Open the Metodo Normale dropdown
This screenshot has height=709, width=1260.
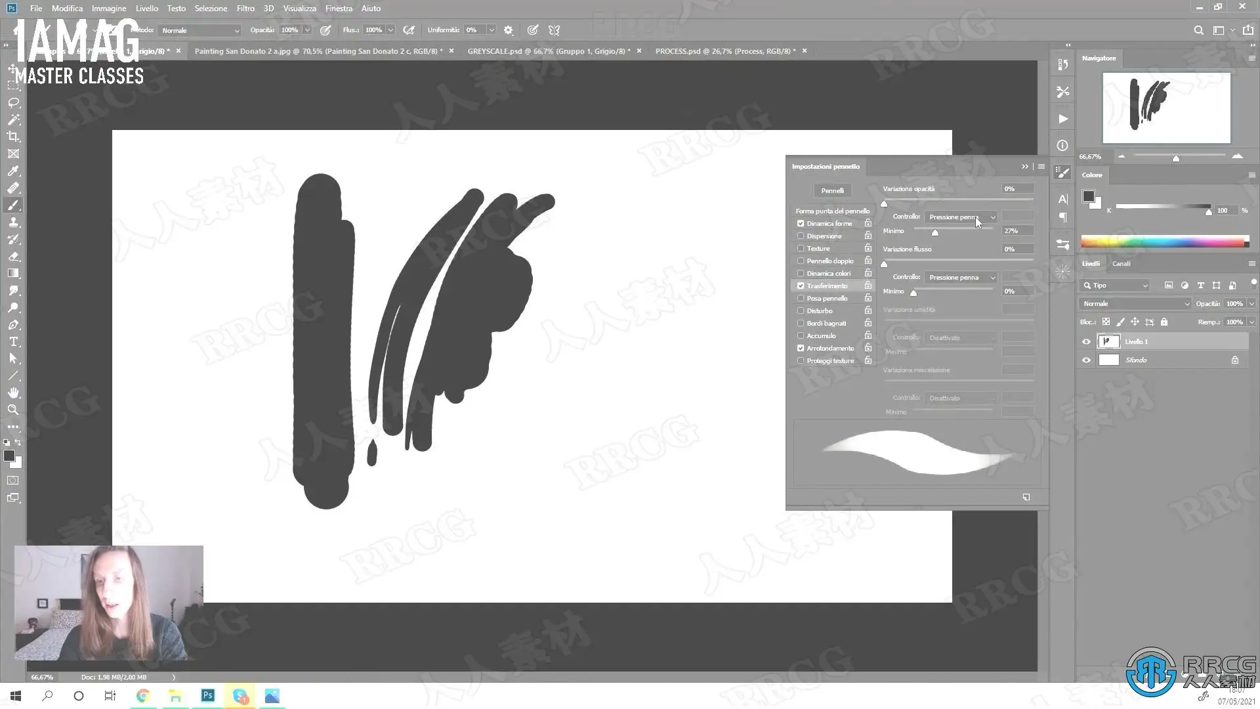[201, 30]
